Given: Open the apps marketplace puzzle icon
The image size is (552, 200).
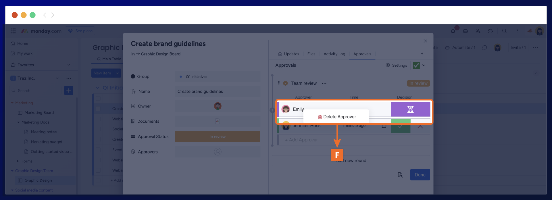Looking at the screenshot, I should click(491, 31).
